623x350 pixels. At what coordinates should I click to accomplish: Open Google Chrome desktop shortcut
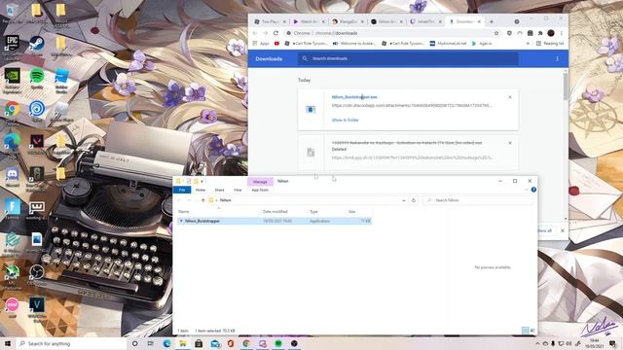(13, 112)
